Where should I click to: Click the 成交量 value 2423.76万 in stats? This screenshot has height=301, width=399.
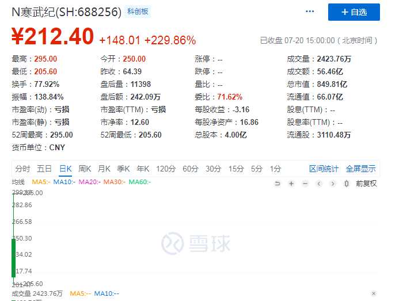334,59
